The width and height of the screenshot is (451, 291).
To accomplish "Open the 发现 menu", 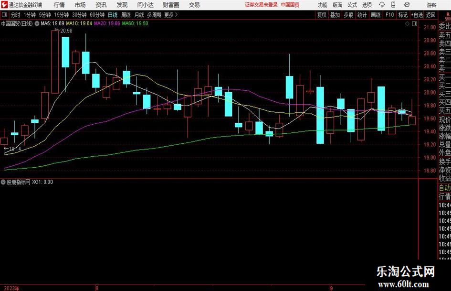I will (122, 5).
